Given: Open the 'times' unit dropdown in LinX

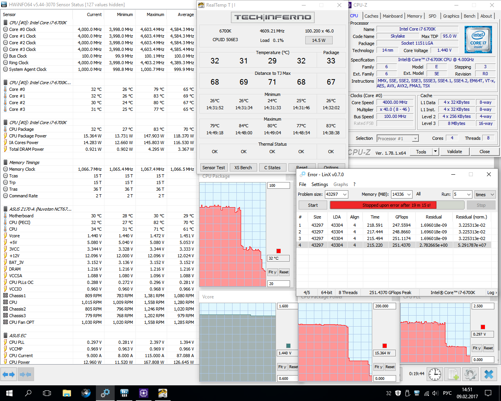Looking at the screenshot, I should coord(485,194).
